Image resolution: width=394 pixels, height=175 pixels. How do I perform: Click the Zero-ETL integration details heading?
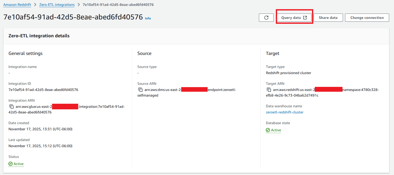(x=39, y=36)
